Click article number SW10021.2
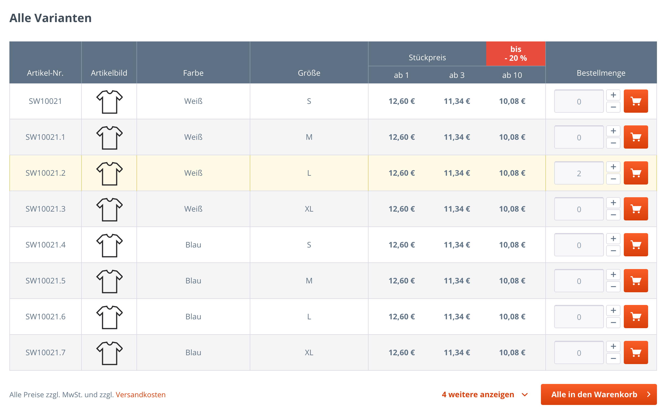The image size is (668, 416). click(45, 173)
